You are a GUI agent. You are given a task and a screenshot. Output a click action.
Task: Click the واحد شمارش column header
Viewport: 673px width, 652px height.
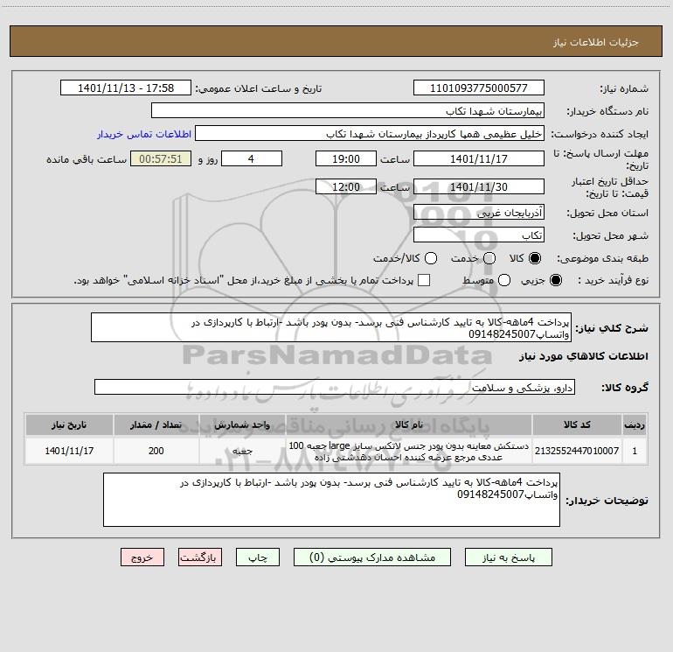(242, 424)
